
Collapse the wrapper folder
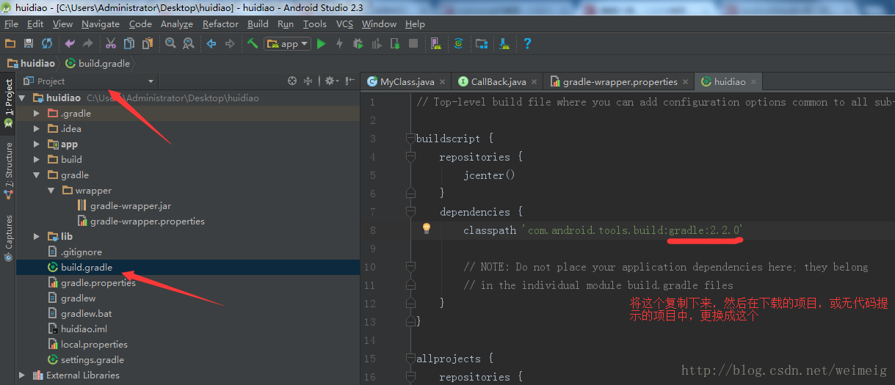tap(51, 190)
